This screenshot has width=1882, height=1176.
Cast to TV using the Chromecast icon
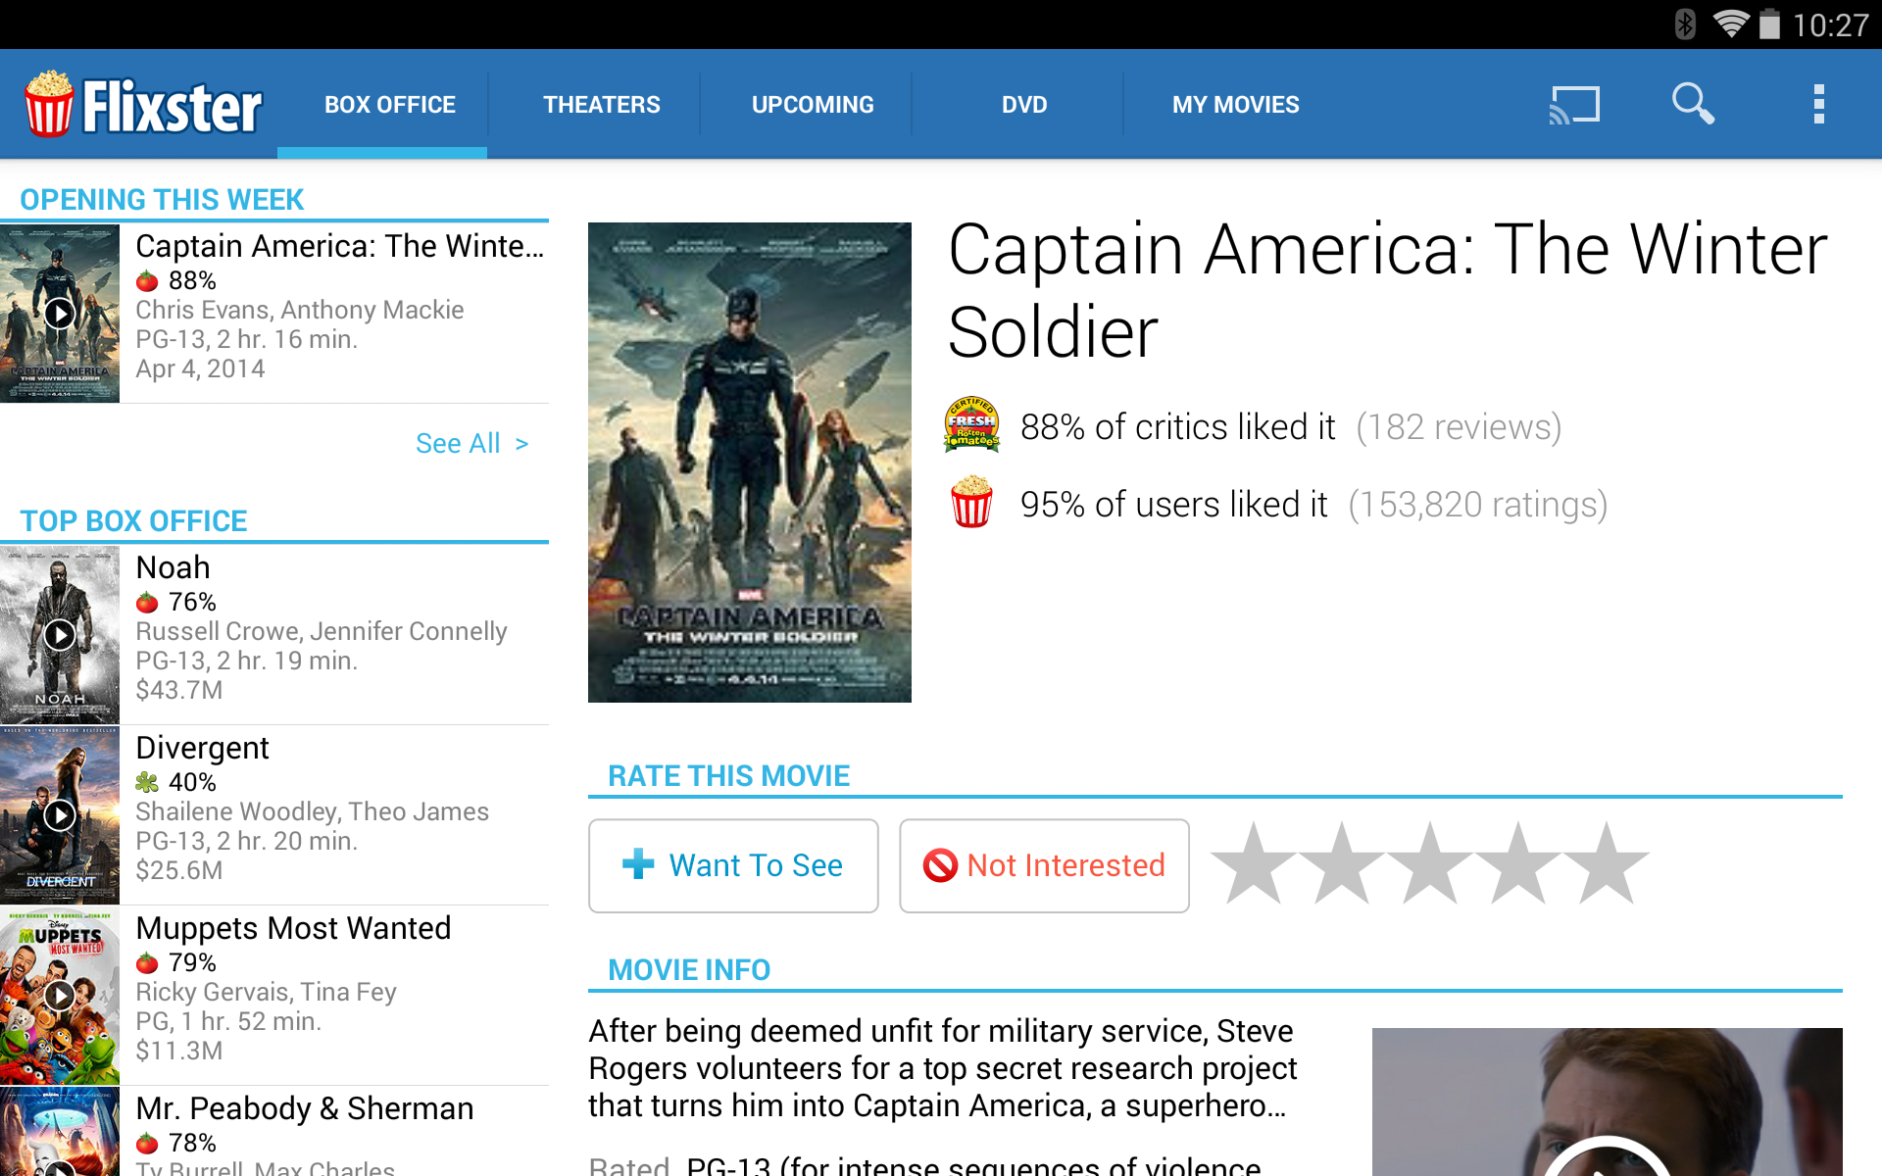pyautogui.click(x=1575, y=104)
